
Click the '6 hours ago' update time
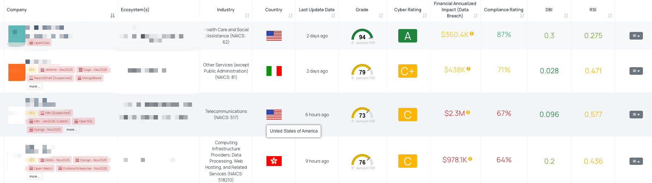pos(317,114)
